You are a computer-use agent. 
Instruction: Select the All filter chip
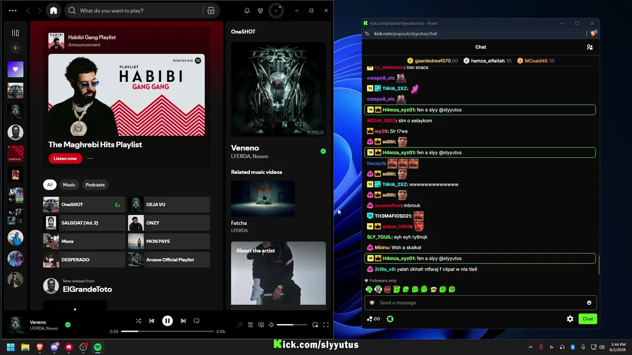49,185
